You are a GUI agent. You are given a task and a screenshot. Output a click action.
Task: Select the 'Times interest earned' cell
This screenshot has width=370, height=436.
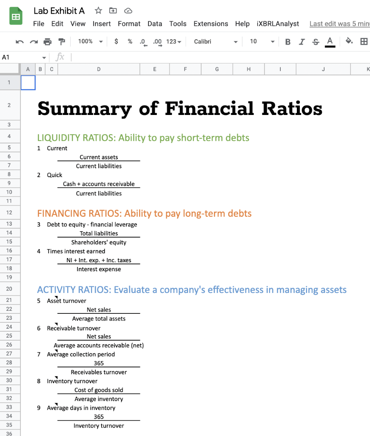click(76, 251)
